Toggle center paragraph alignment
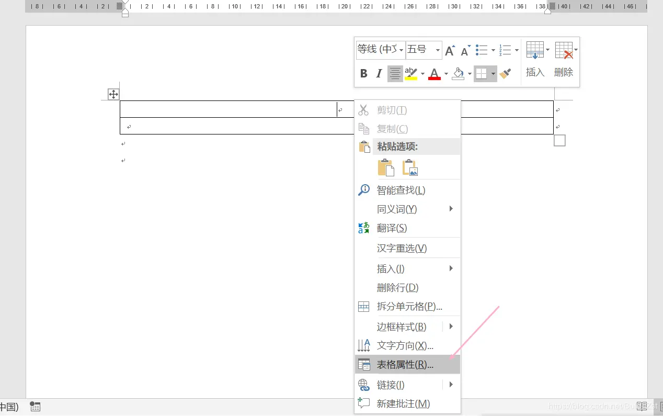The height and width of the screenshot is (416, 663). point(395,73)
